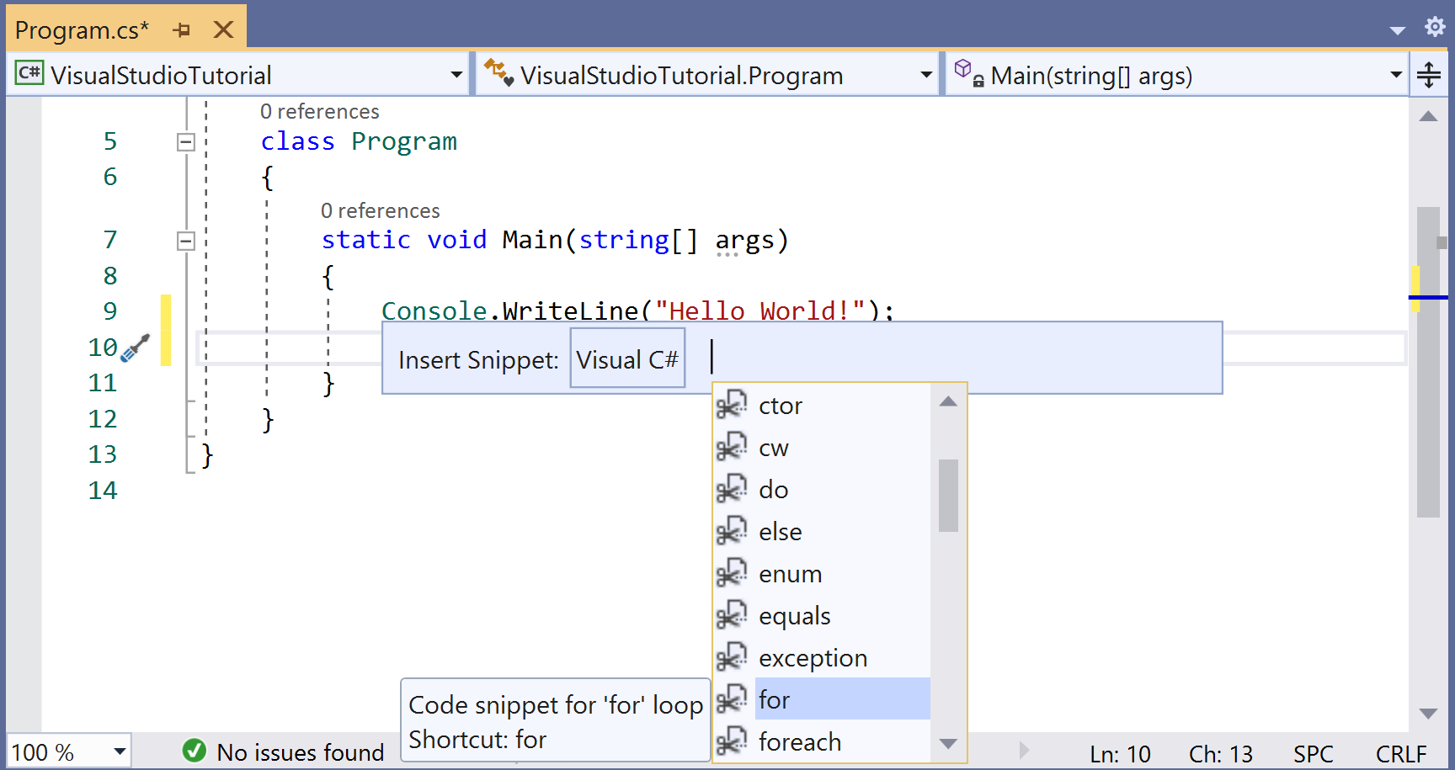The width and height of the screenshot is (1455, 770).
Task: Click the SPC indent setting
Action: [x=1314, y=754]
